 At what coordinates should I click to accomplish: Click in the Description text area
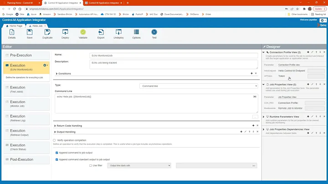coord(174,64)
